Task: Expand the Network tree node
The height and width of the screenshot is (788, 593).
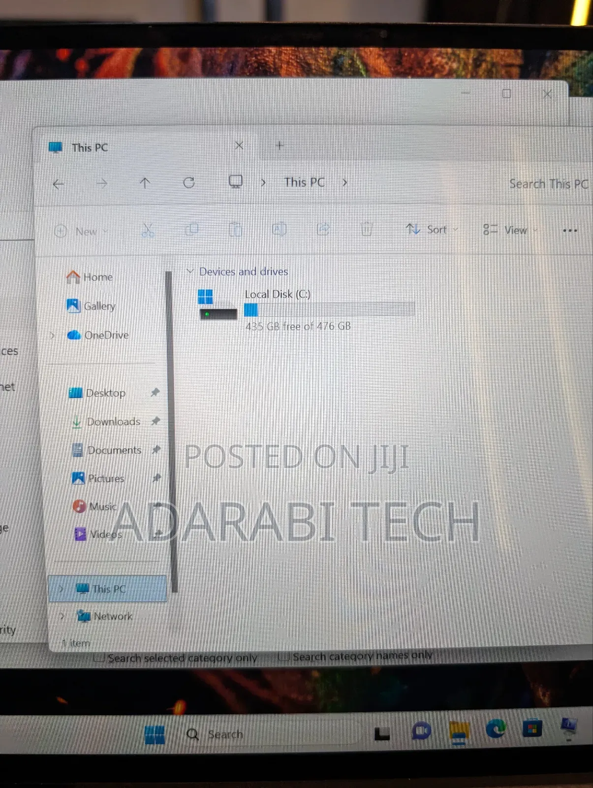Action: coord(62,617)
